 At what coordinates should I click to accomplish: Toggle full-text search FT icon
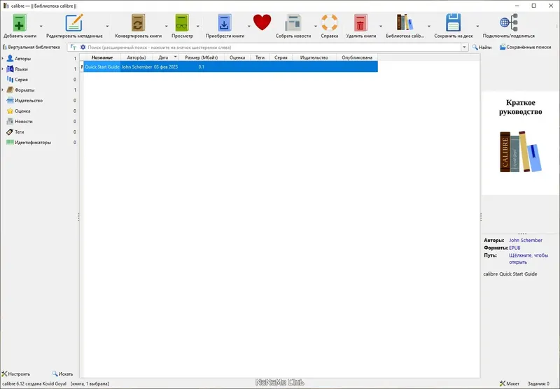click(x=73, y=47)
